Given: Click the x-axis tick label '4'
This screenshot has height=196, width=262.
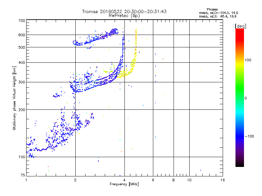Looking at the screenshot, I should pos(124,180).
